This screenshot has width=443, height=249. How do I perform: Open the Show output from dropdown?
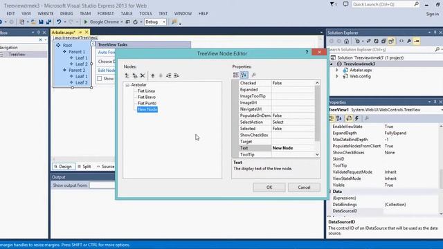click(102, 185)
